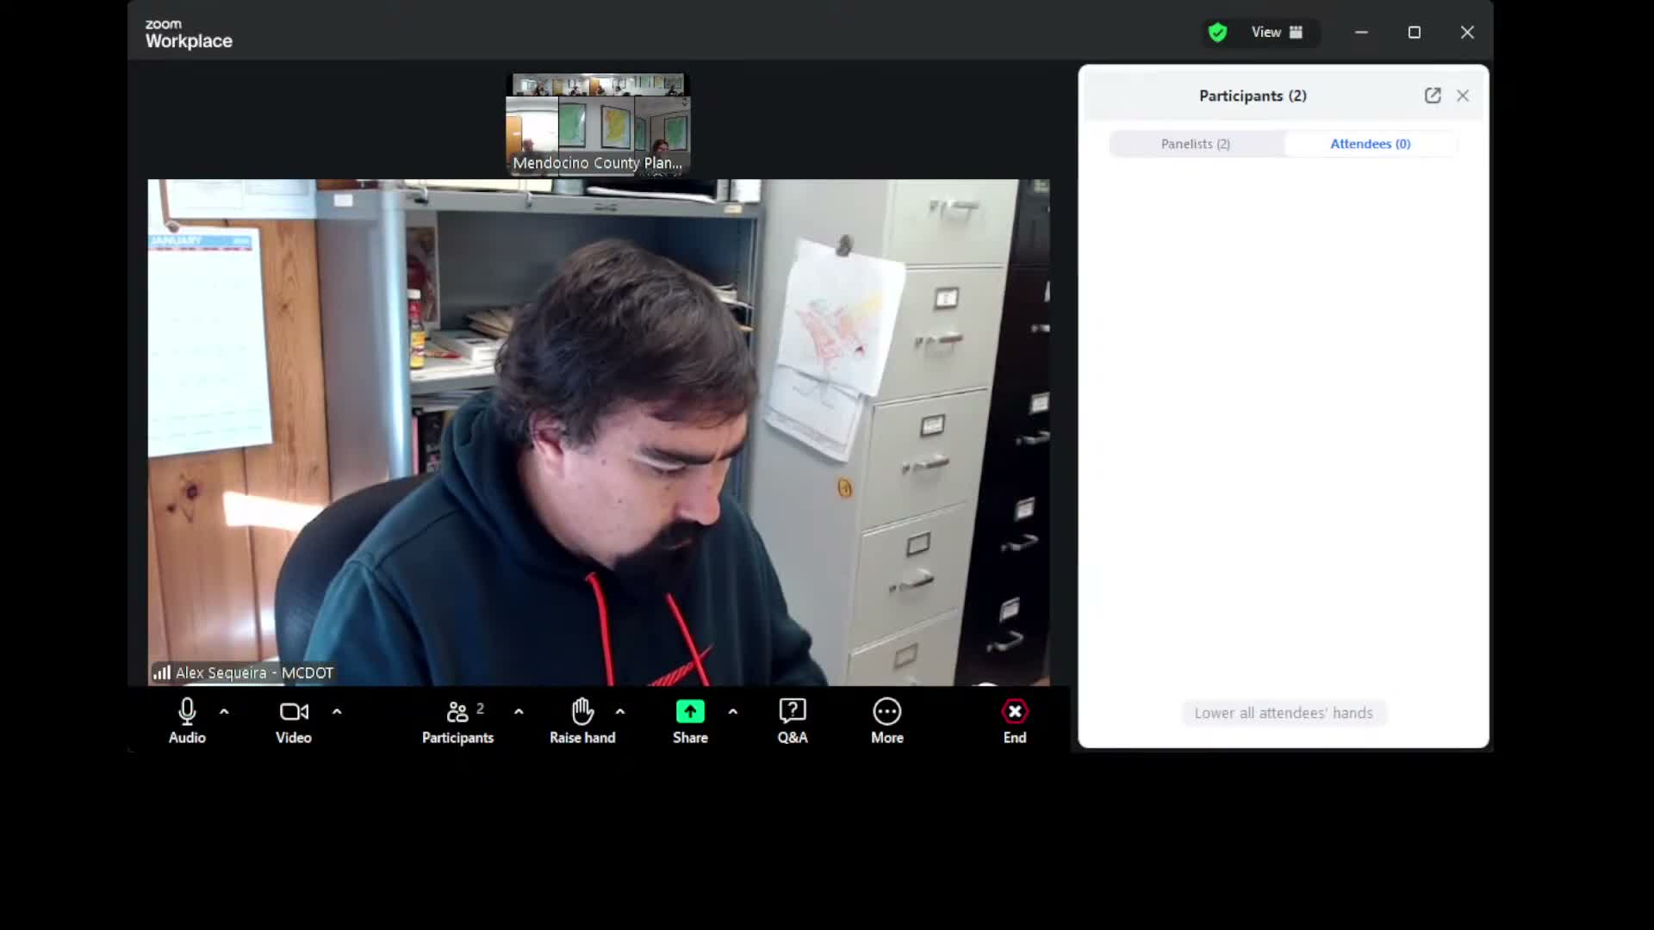Pop out the Participants panel
This screenshot has height=930, width=1654.
point(1432,96)
